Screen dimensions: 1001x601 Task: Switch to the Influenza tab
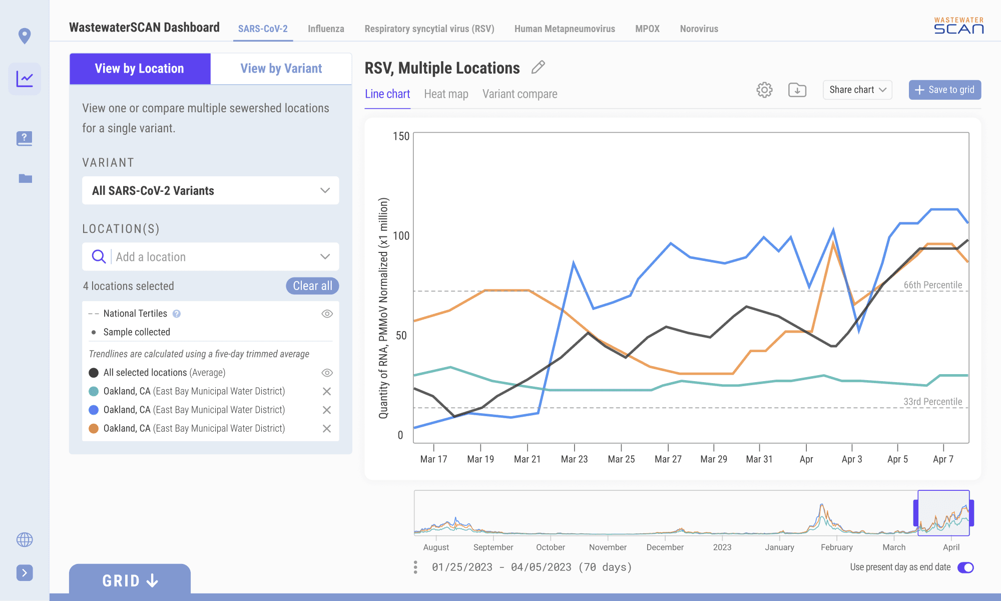click(x=326, y=29)
